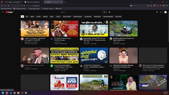Start voice search with the microphone
The height and width of the screenshot is (95, 169).
coord(109,12)
